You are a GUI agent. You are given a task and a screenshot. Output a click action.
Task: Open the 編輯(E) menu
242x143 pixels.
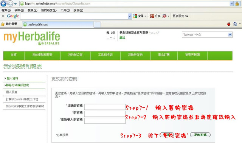click(x=19, y=10)
